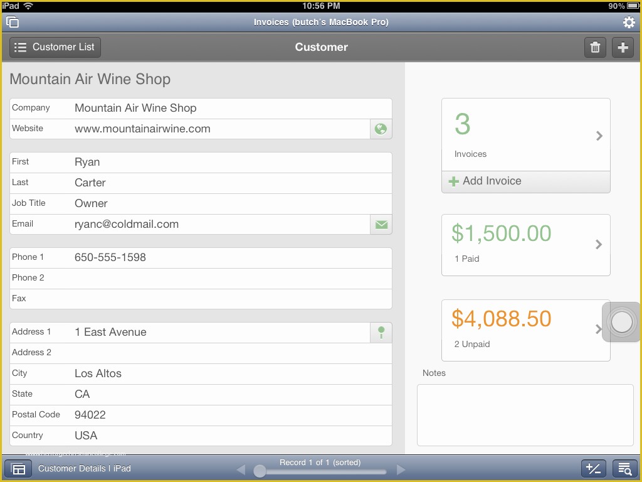Tap the Customer Details | iPad layout name
642x482 pixels.
pos(85,468)
